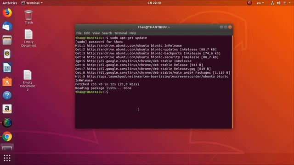
Task: Open the Terminal menu in menu bar
Action: (121, 33)
